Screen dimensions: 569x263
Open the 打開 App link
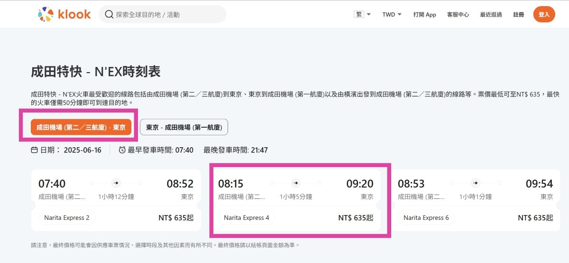click(x=424, y=14)
